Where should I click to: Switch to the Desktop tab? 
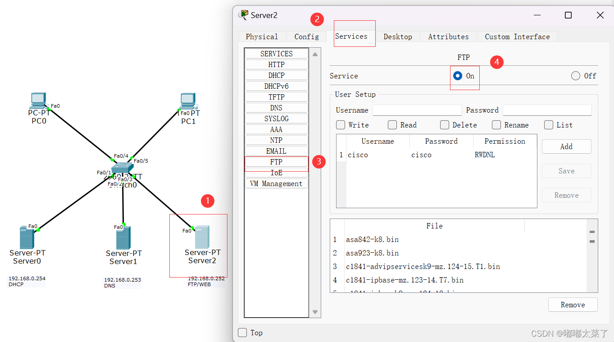click(x=398, y=36)
